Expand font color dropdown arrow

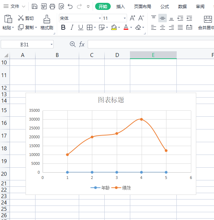131,27
